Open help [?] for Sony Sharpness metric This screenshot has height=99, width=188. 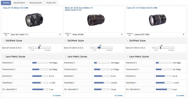12,63
